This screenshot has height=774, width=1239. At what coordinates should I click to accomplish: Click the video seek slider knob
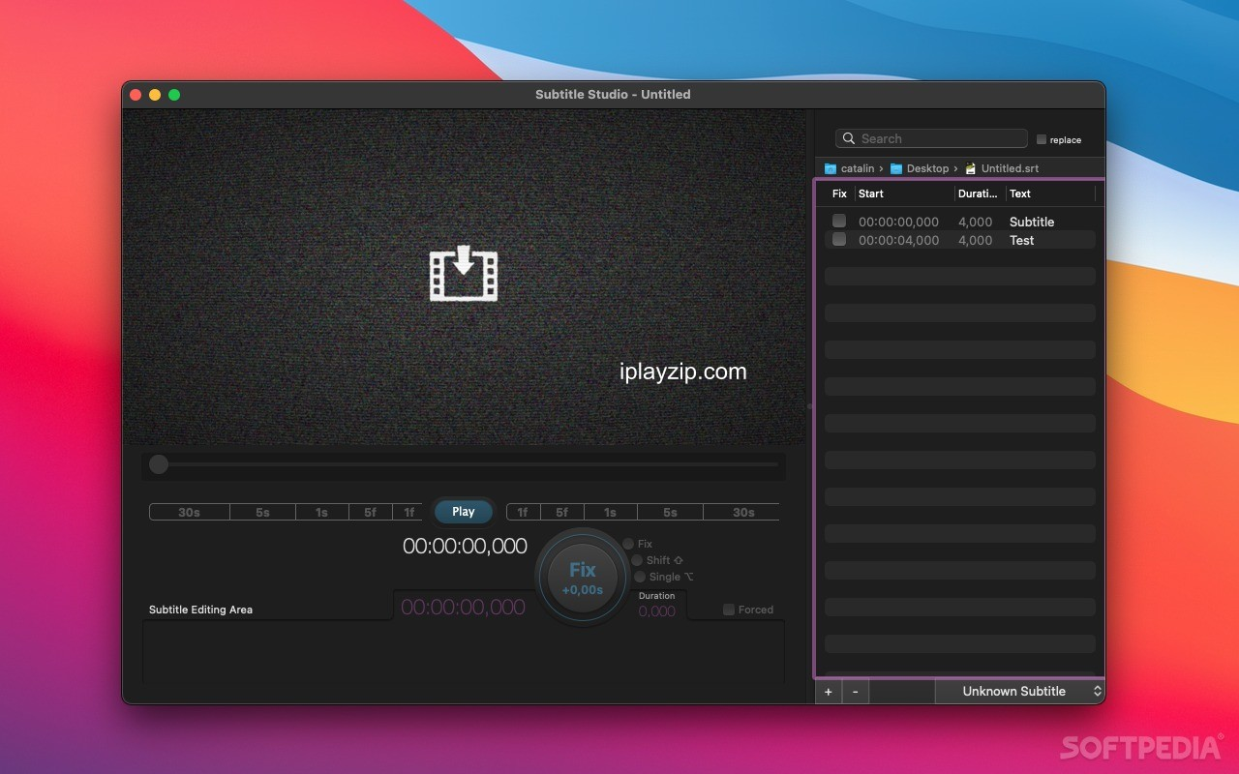(159, 464)
